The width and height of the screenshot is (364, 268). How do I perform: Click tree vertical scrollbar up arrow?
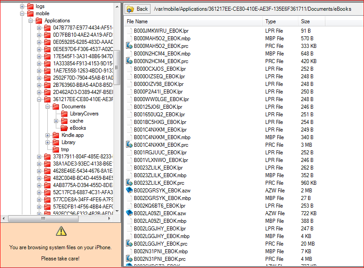coord(117,7)
